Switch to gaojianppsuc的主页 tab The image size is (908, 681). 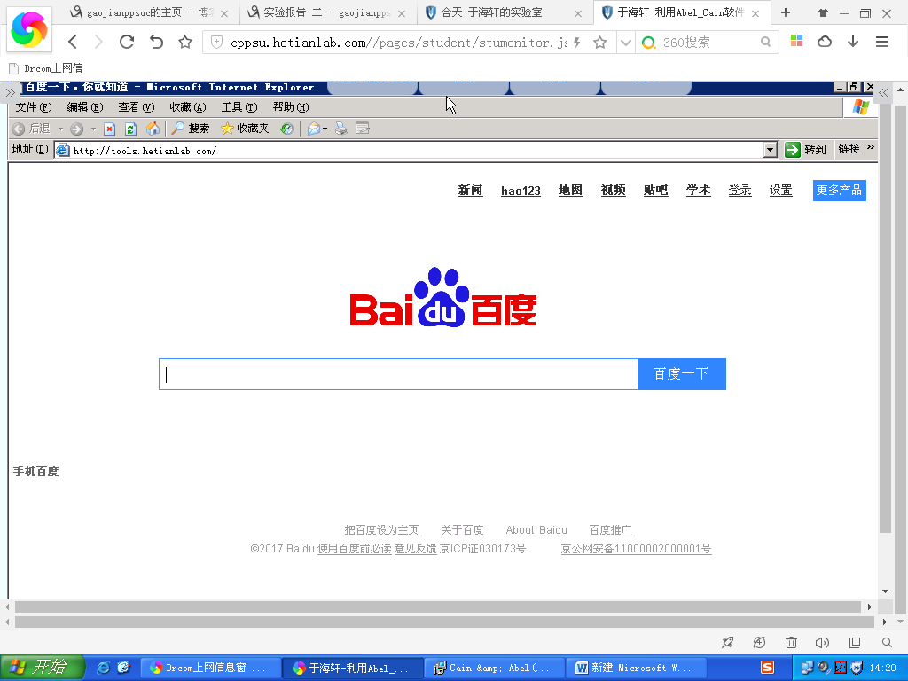pos(149,12)
